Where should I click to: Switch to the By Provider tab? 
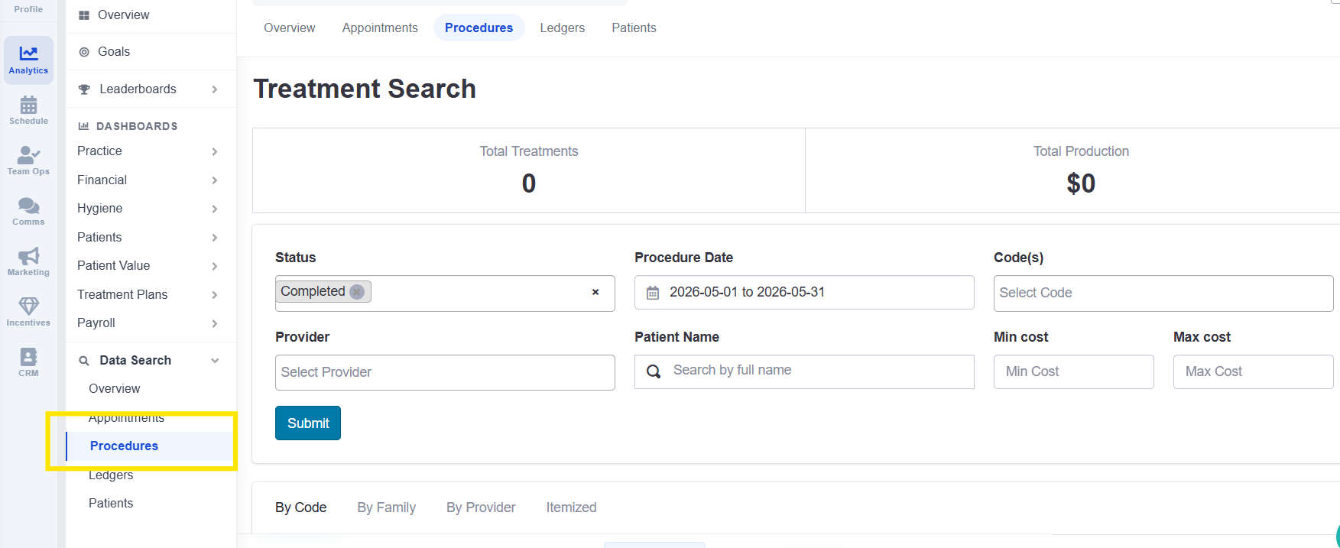point(481,507)
